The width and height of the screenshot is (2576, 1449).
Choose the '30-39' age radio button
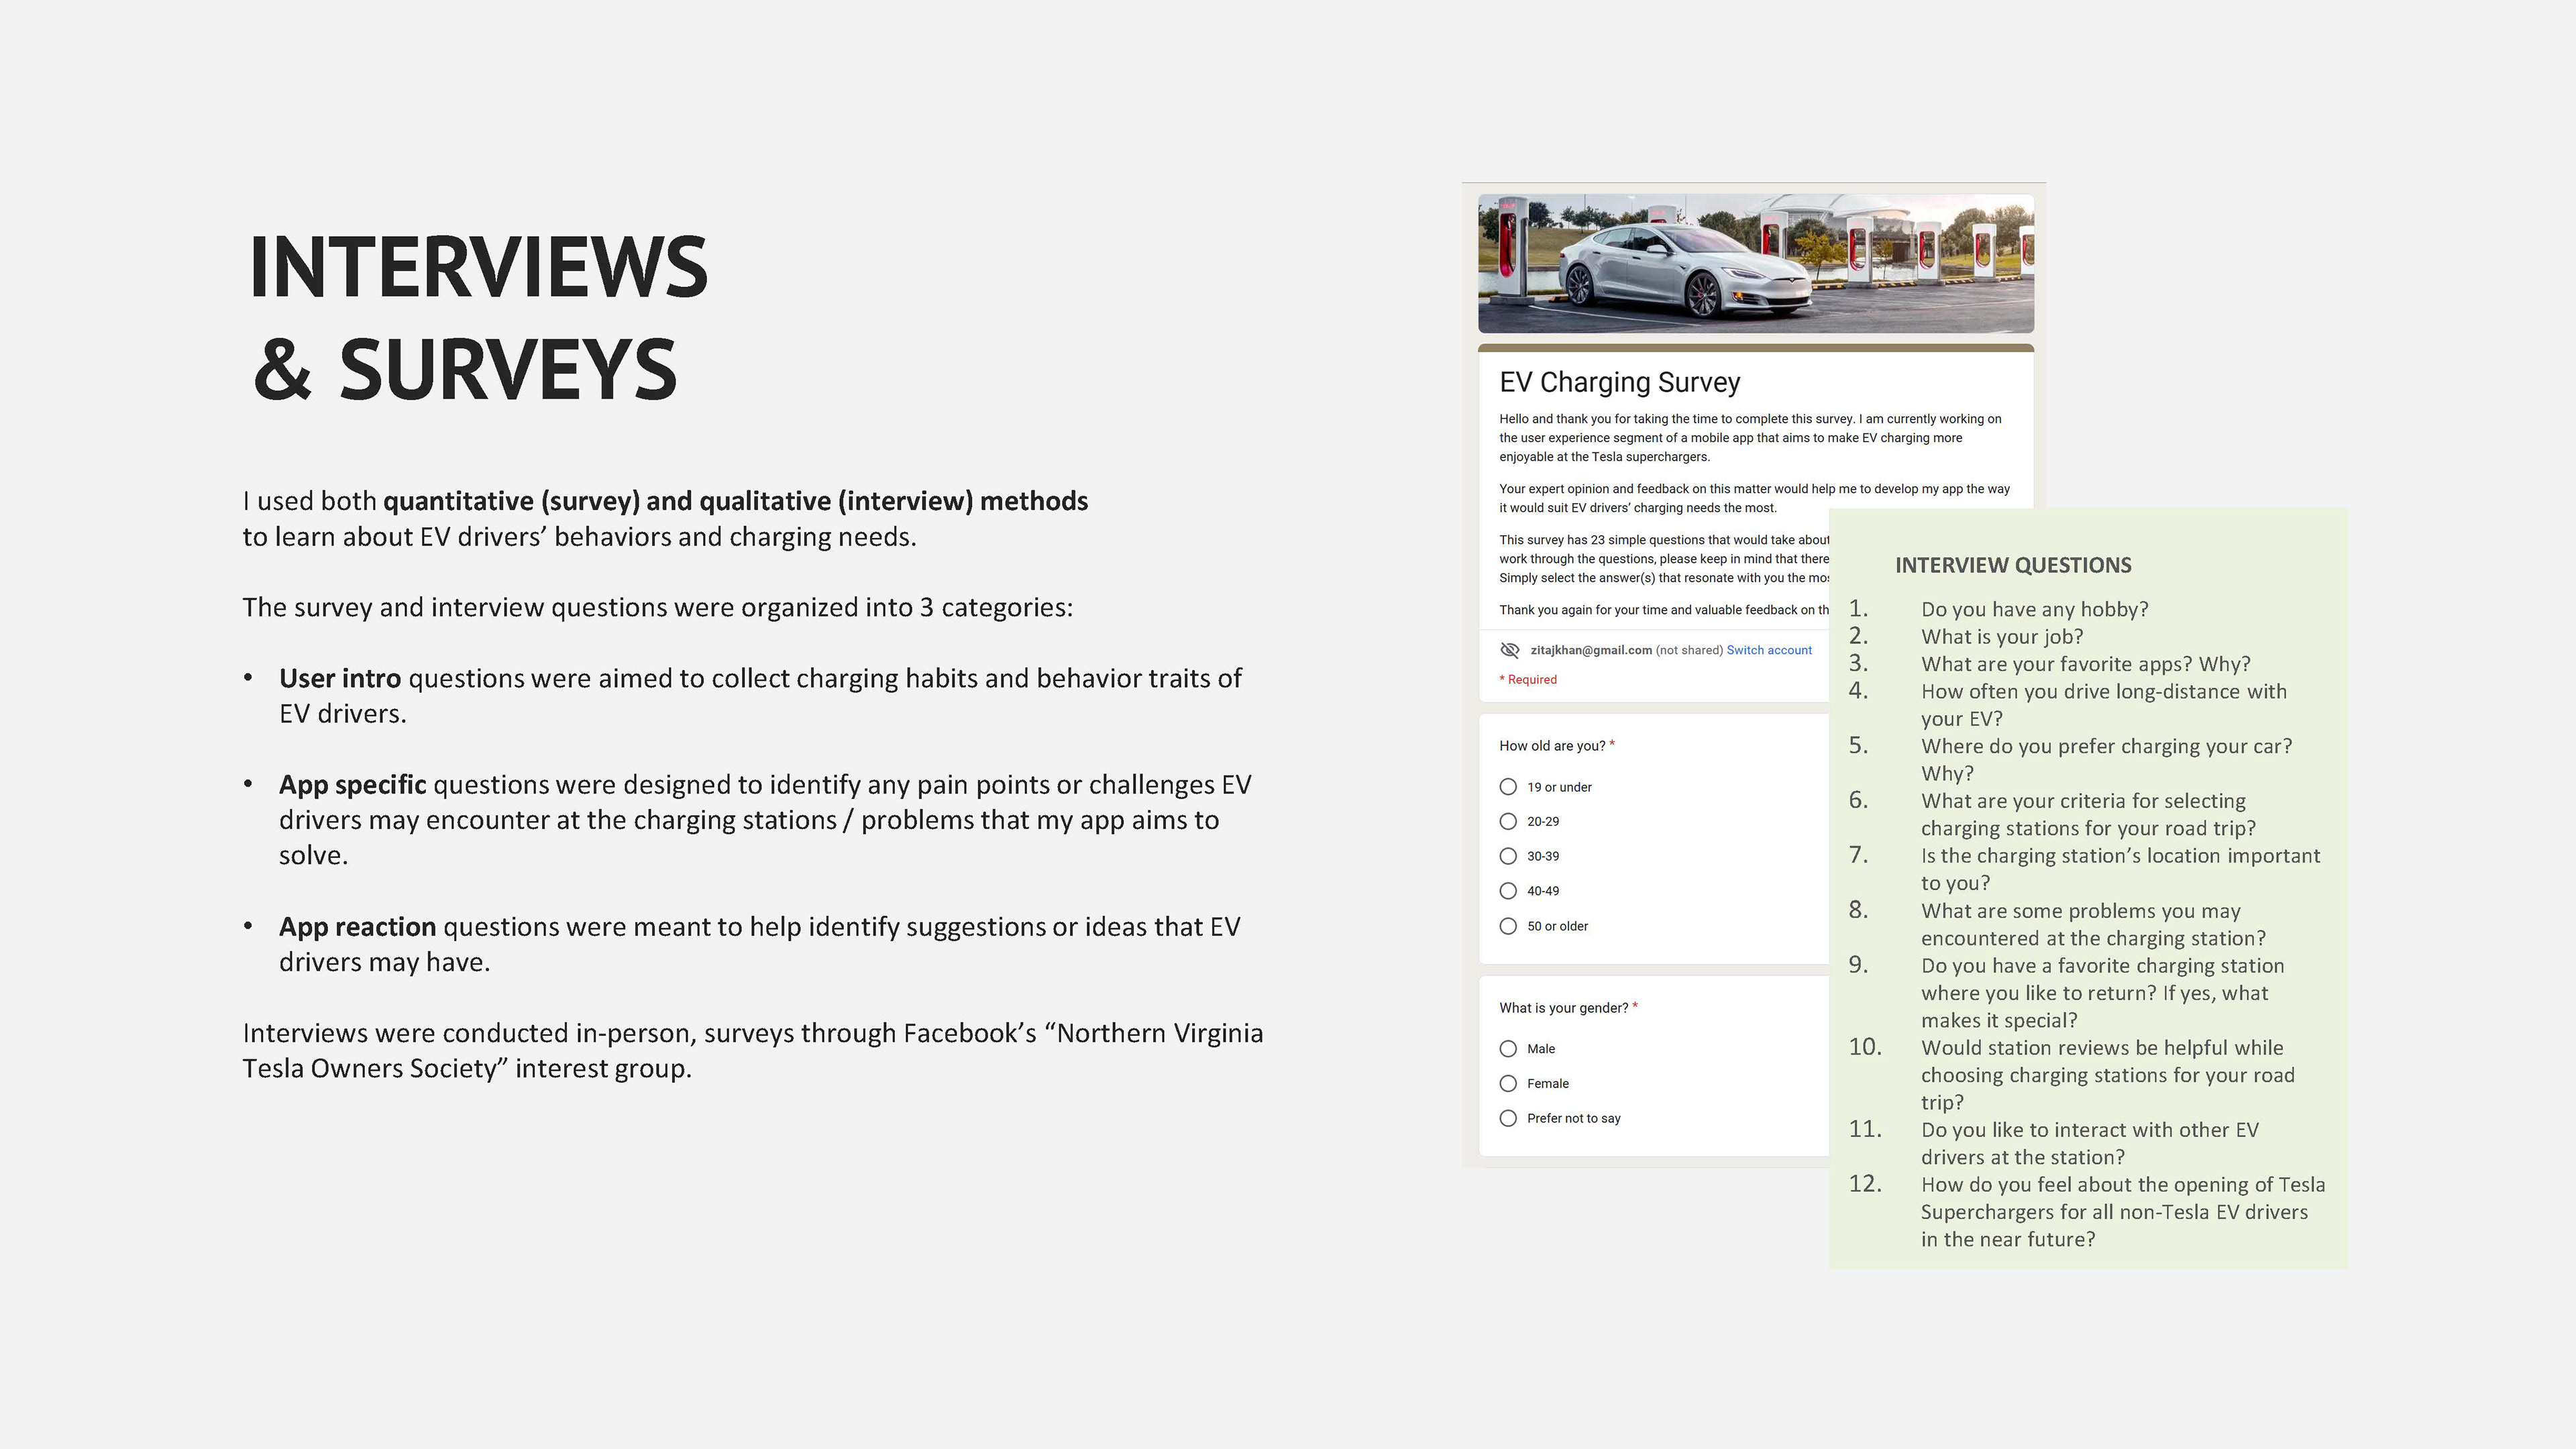(1508, 856)
